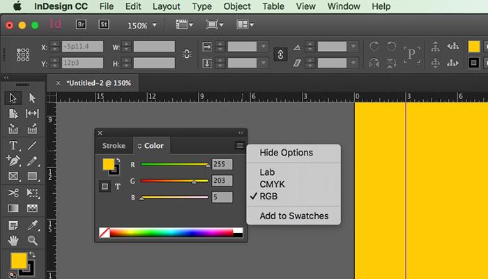Select the Zoom magnifier tool
Screen dimensions: 488x279
click(32, 241)
